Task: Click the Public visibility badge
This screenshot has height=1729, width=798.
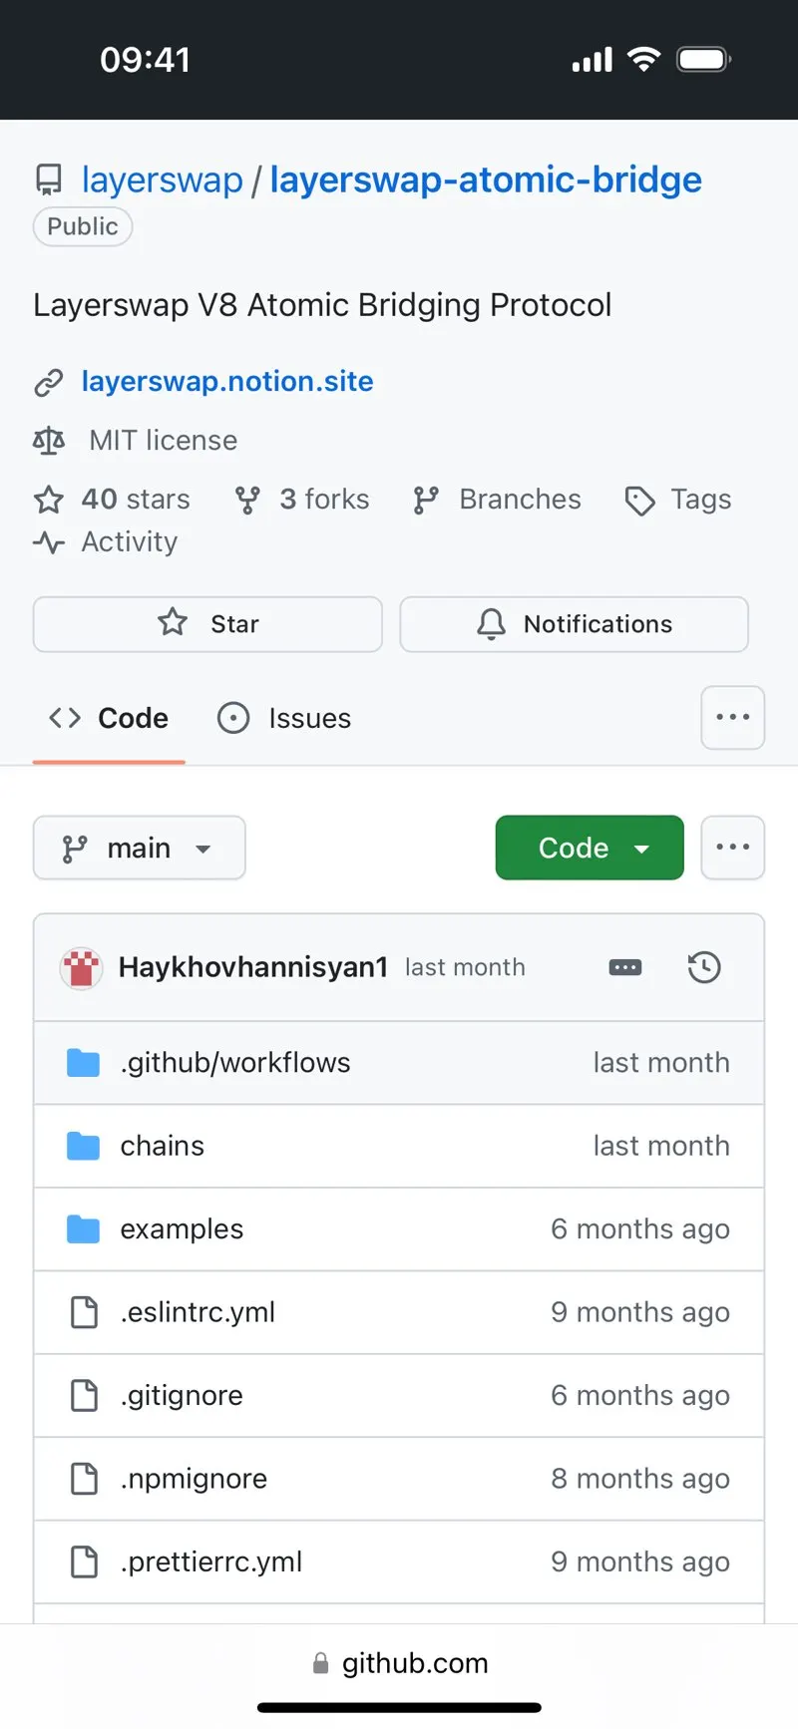Action: coord(83,226)
